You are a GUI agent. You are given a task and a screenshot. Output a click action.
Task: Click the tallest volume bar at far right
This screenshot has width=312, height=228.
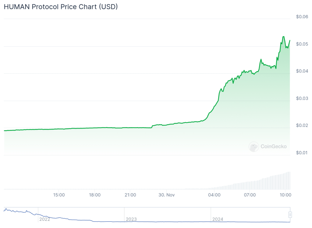point(289,180)
